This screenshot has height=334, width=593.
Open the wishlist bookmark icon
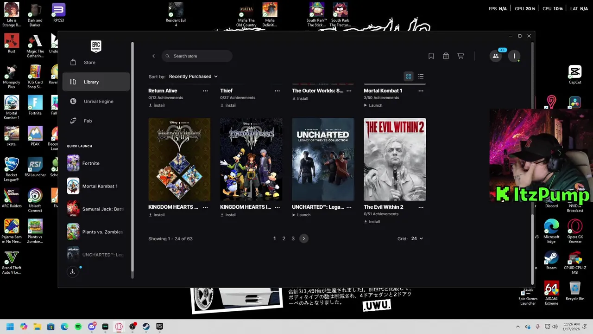[x=431, y=56]
